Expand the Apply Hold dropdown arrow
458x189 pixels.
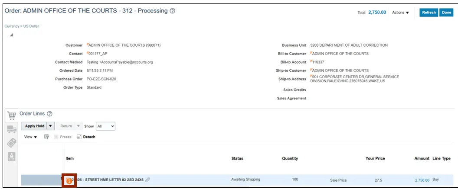pyautogui.click(x=51, y=126)
